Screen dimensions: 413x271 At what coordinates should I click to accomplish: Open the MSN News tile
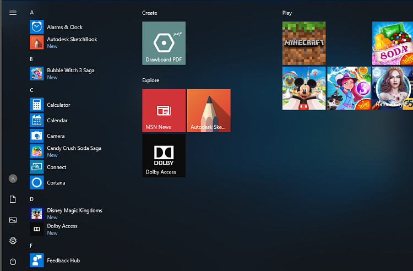click(164, 111)
